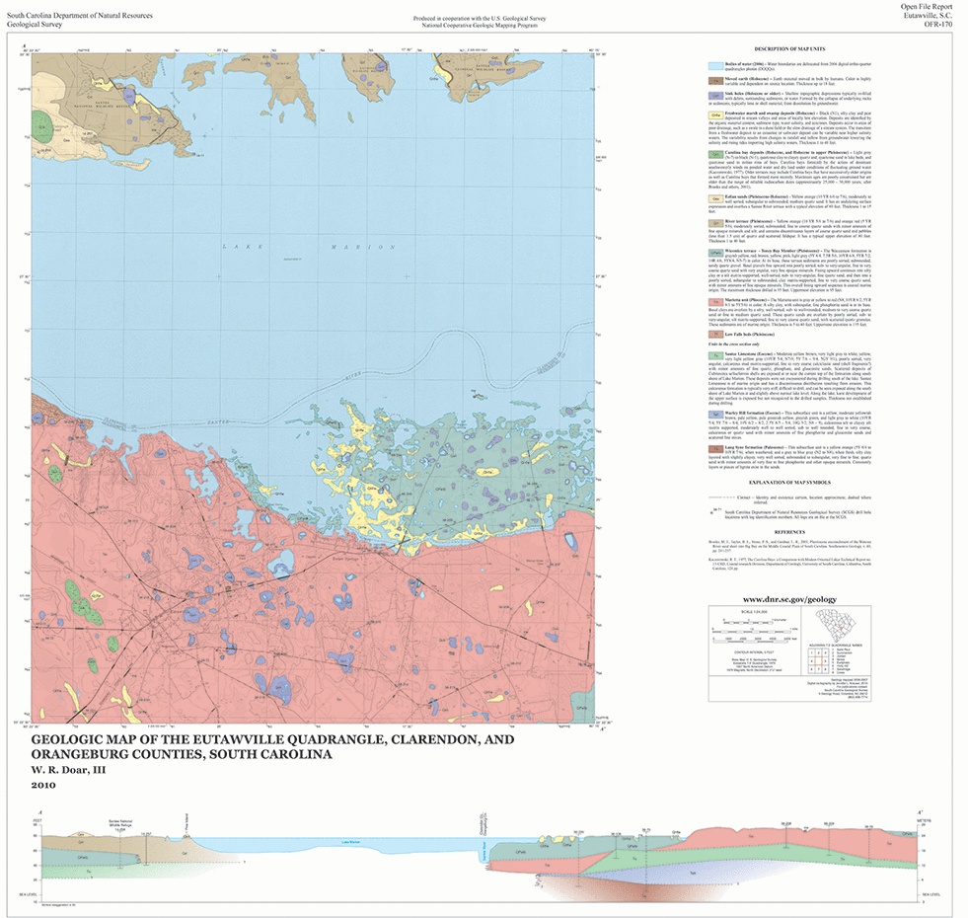
Task: Select the Moved earth legend swatch
Action: [x=716, y=79]
